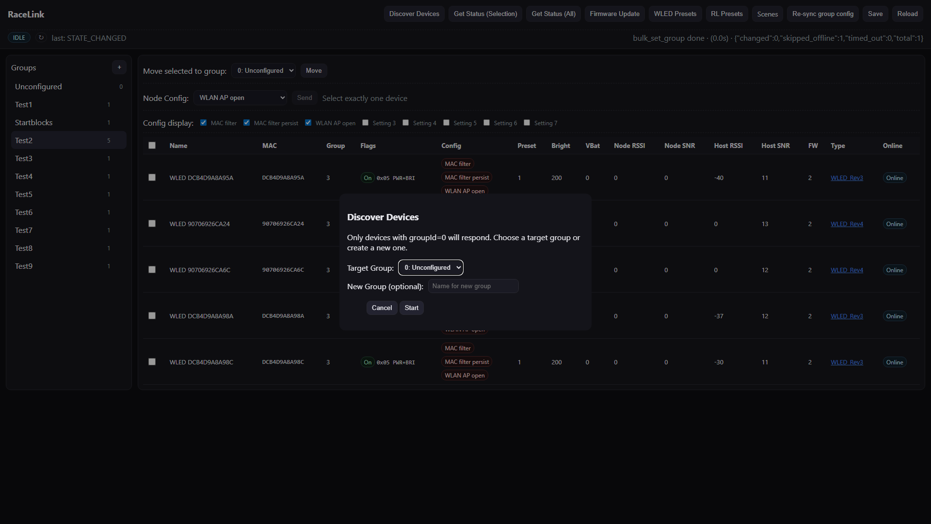
Task: Select the Unconfigured group
Action: coord(68,86)
